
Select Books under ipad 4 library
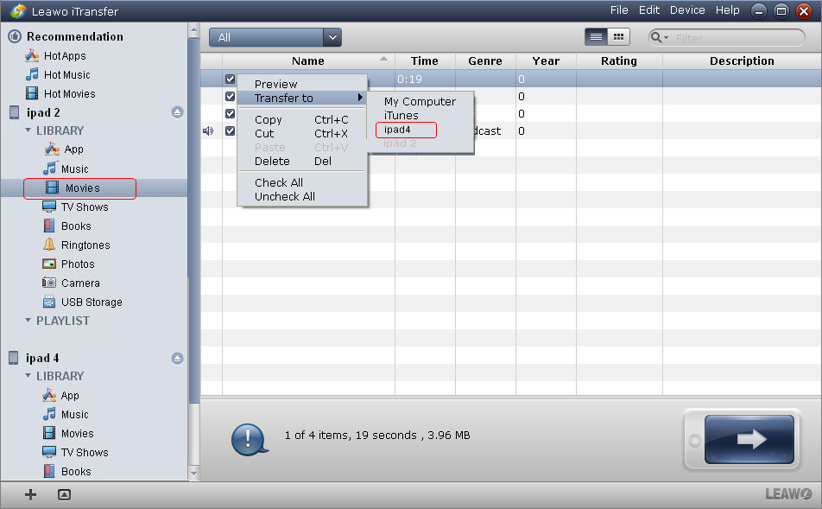(x=66, y=471)
